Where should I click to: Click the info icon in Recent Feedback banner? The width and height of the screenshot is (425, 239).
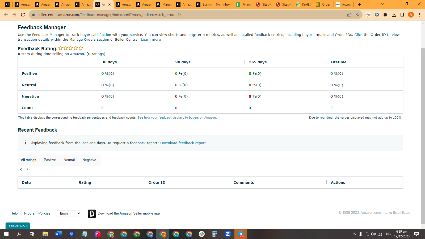tap(26, 143)
